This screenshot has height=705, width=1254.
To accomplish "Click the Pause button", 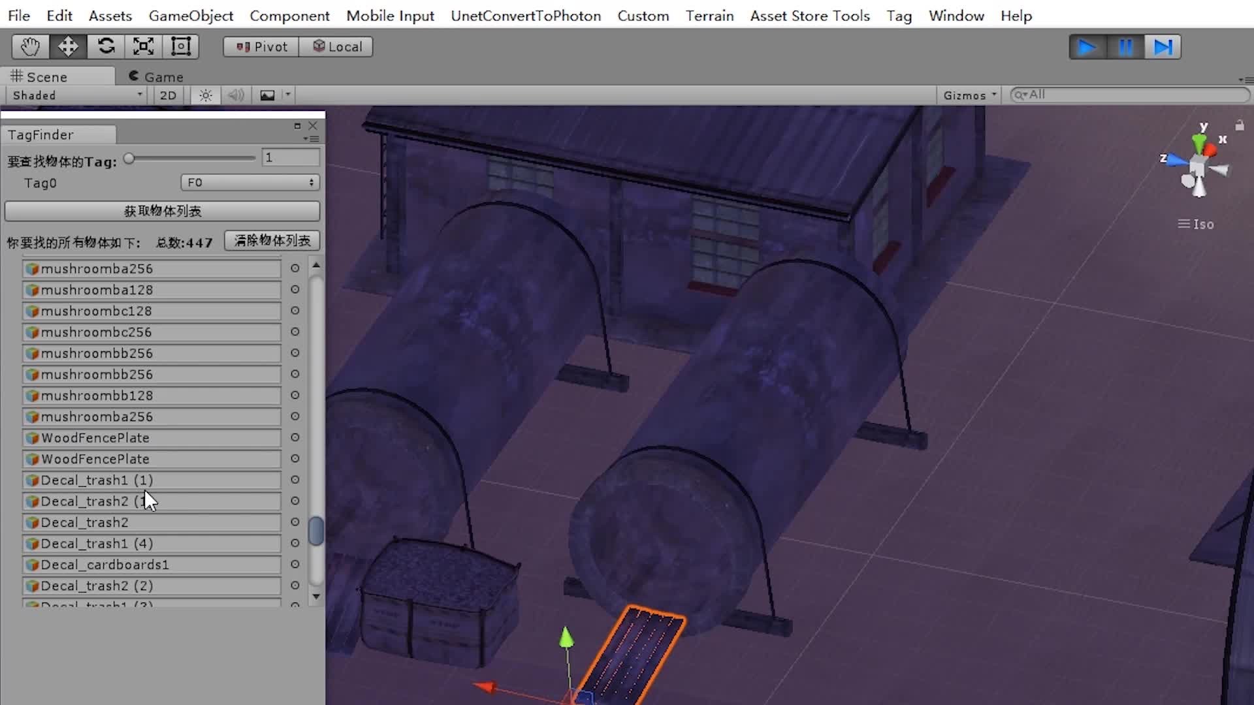I will 1125,47.
